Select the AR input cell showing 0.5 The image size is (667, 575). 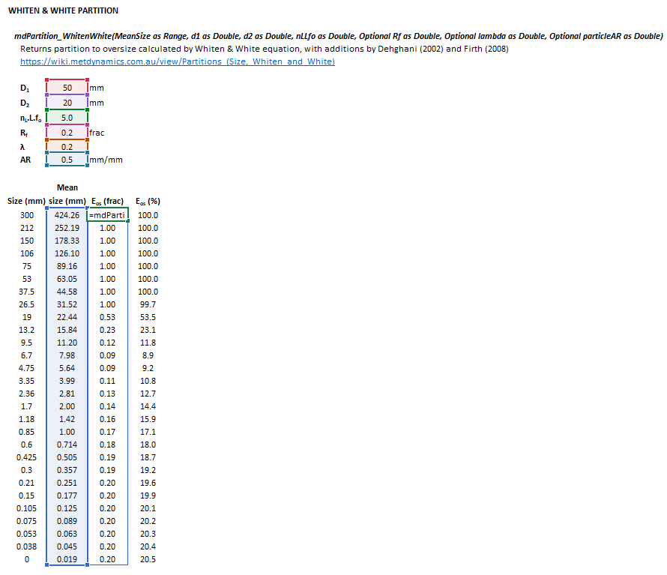(67, 160)
